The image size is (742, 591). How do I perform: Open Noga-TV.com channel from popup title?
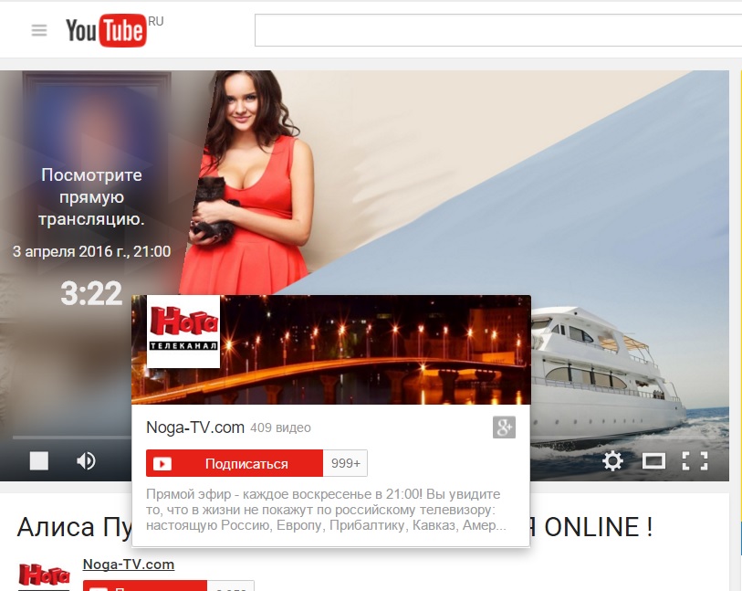tap(195, 427)
